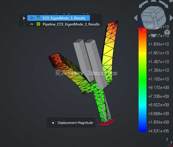Rotate view right with navigation cube arrow
The image size is (173, 147).
171,18
